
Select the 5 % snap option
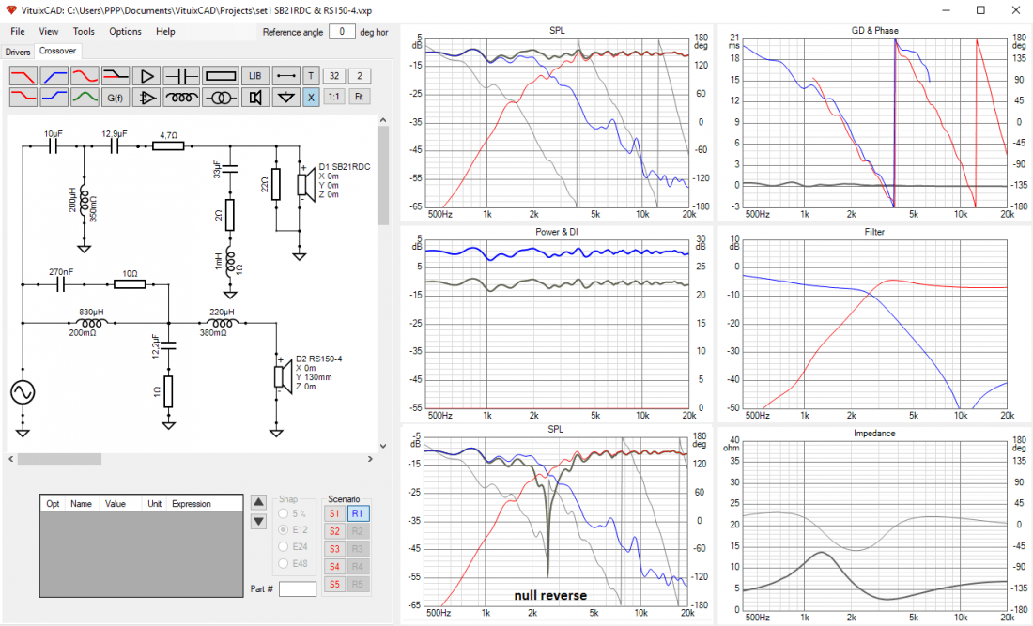coord(284,513)
